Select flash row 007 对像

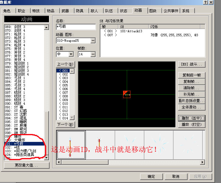[152, 35]
